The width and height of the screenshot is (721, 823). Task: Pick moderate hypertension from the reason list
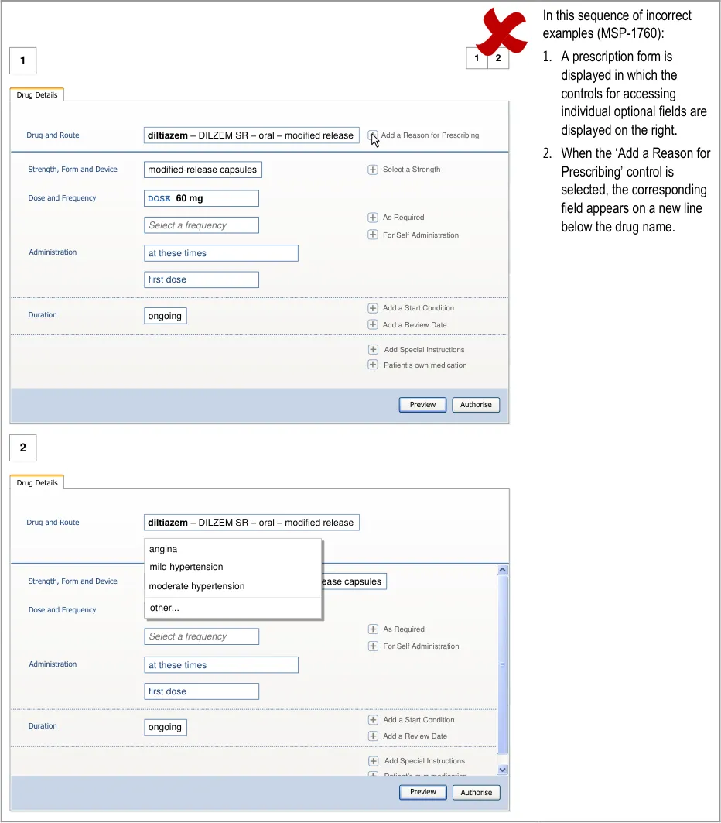[x=196, y=586]
